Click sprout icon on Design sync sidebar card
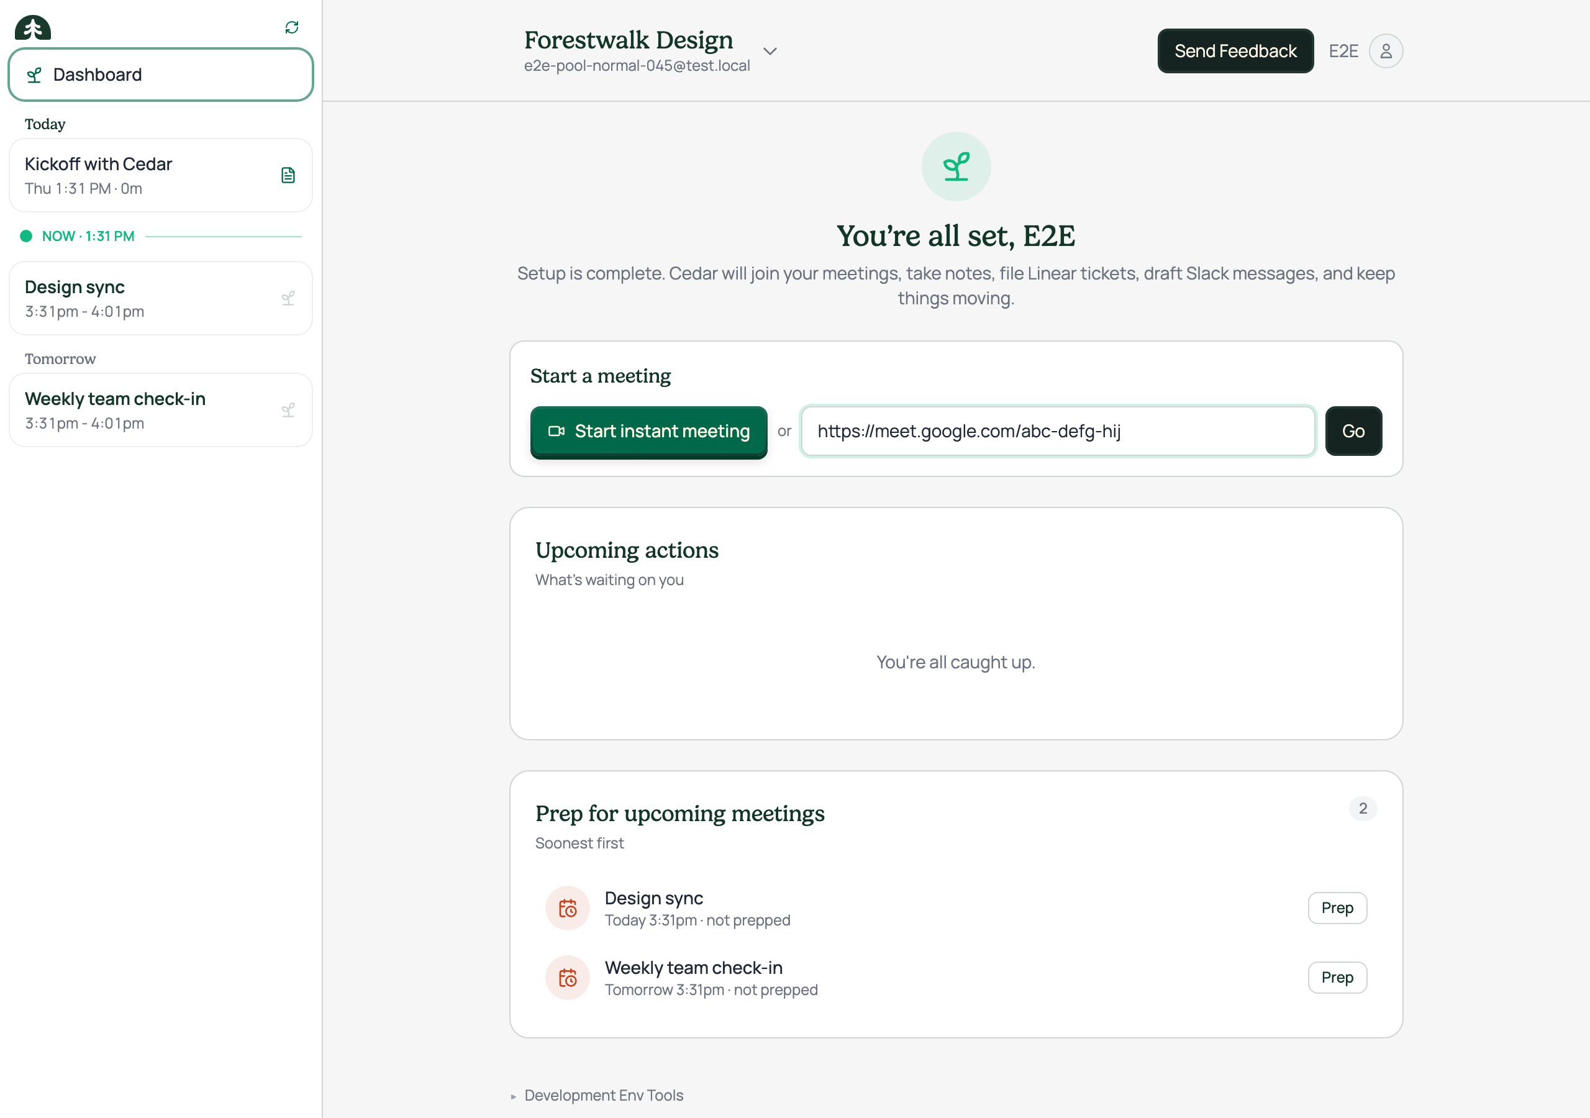Image resolution: width=1590 pixels, height=1118 pixels. point(288,299)
